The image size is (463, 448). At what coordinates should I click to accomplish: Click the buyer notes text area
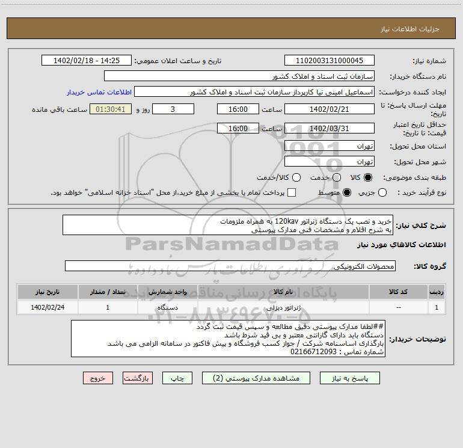pos(228,339)
